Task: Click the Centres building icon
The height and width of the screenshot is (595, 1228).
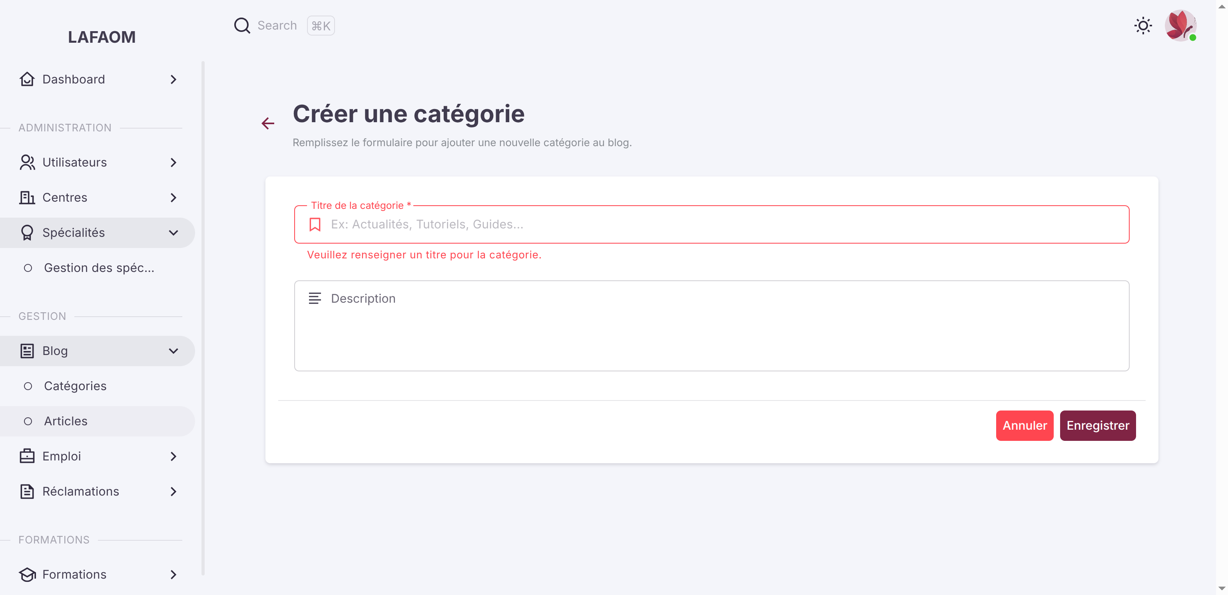Action: [x=27, y=197]
